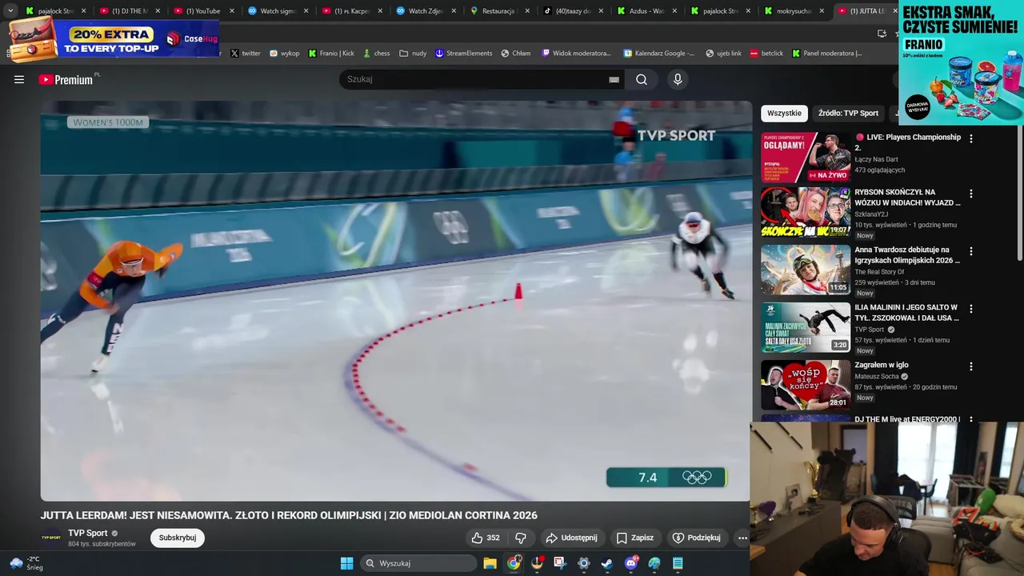This screenshot has height=576, width=1024.
Task: Open the Windows Start menu
Action: pos(346,563)
